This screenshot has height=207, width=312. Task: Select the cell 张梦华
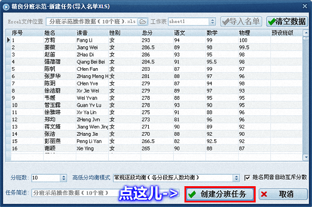pos(59,76)
